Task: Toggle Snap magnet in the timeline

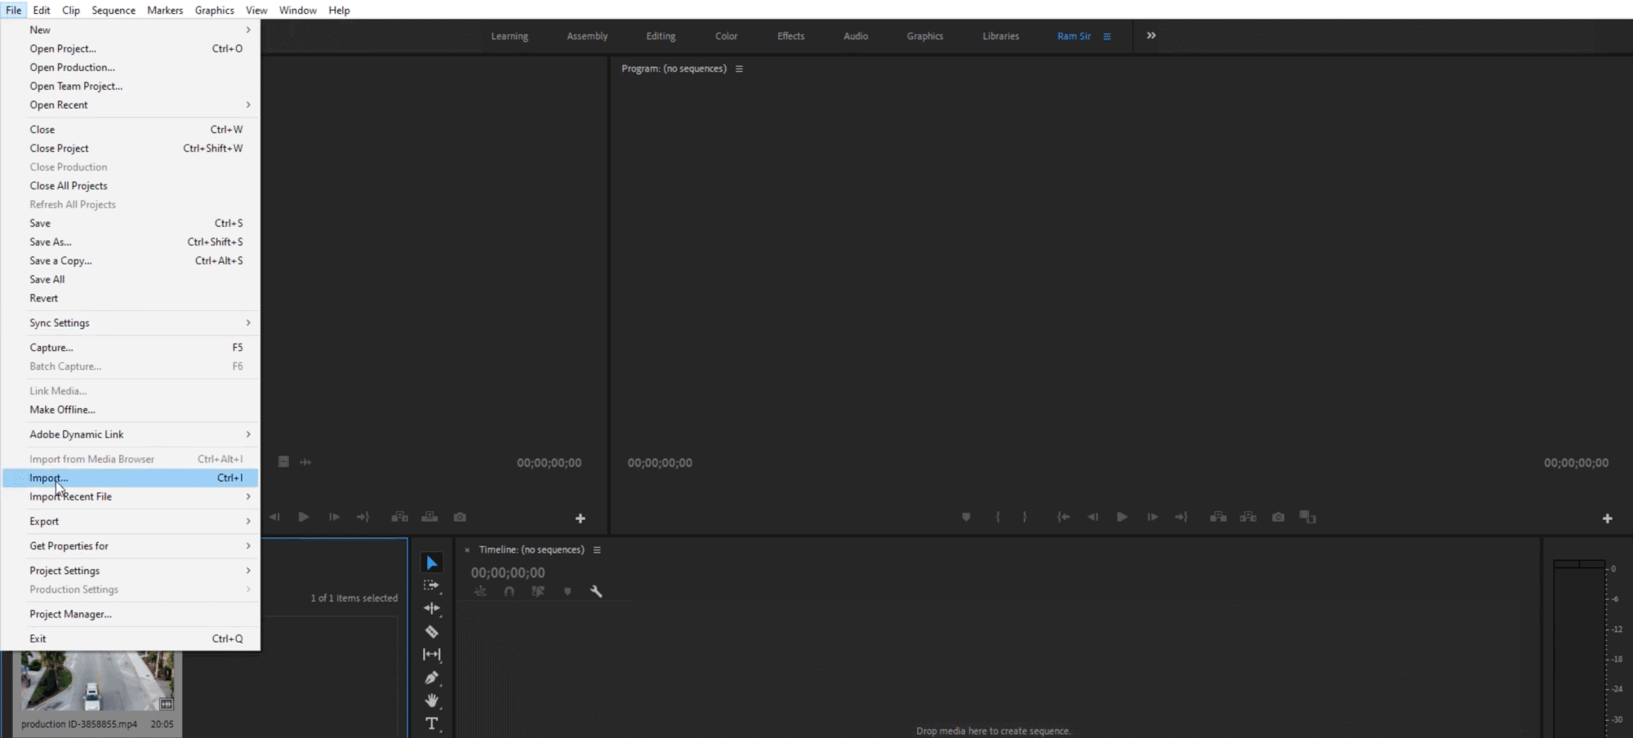Action: [509, 592]
